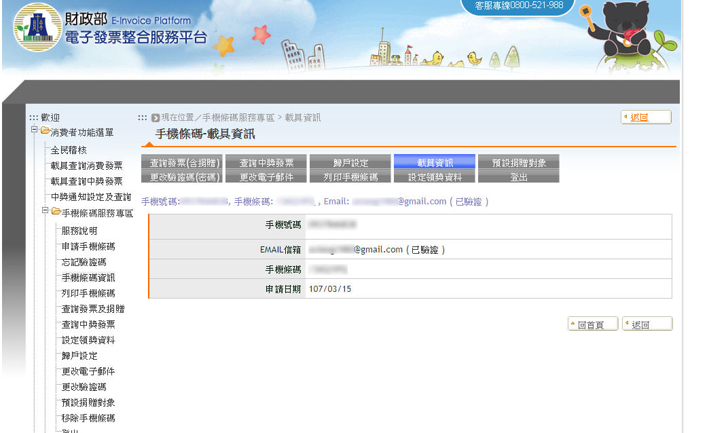Click 移除手機條碼 in sidebar menu
The height and width of the screenshot is (433, 709).
88,418
